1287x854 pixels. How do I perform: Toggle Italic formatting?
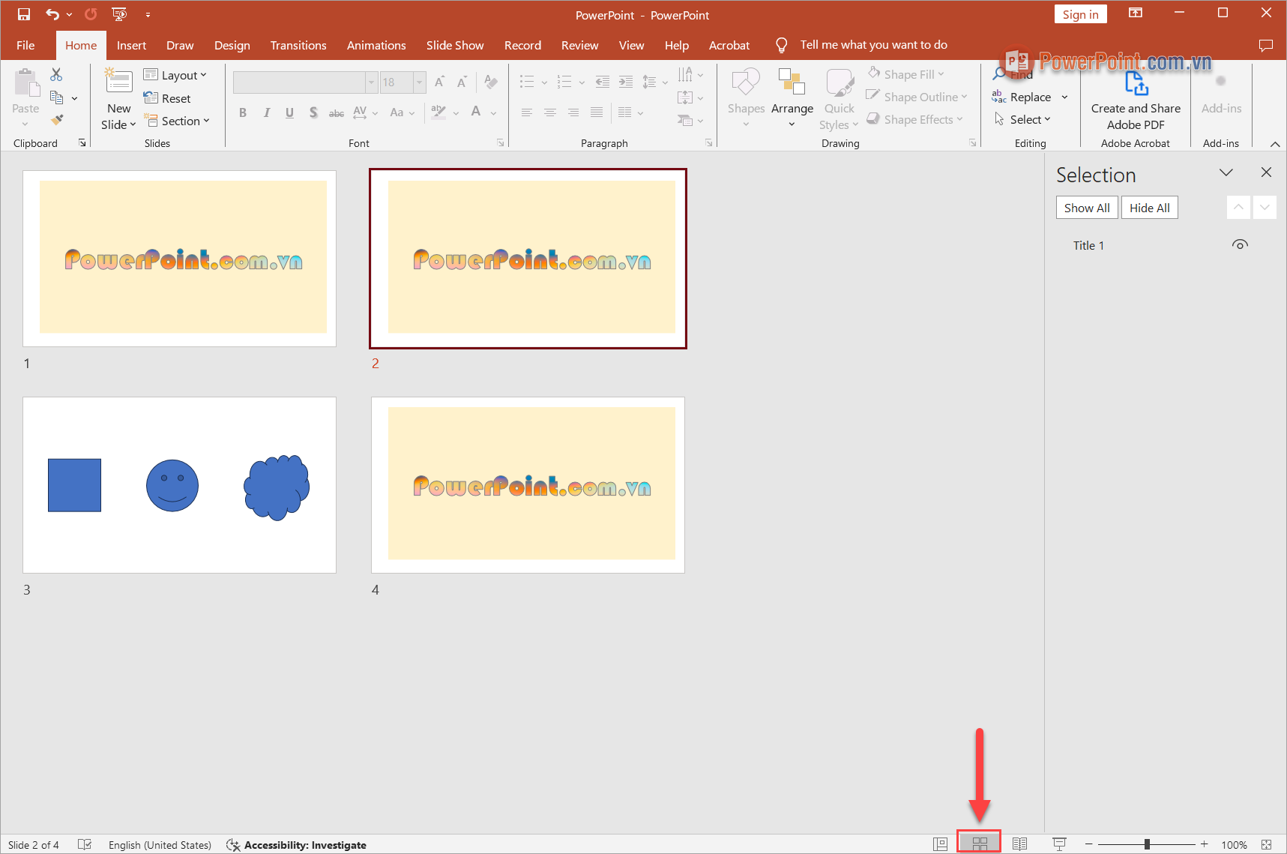tap(266, 112)
